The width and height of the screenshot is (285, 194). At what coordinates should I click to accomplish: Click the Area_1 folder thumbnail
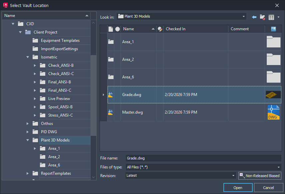pyautogui.click(x=273, y=42)
